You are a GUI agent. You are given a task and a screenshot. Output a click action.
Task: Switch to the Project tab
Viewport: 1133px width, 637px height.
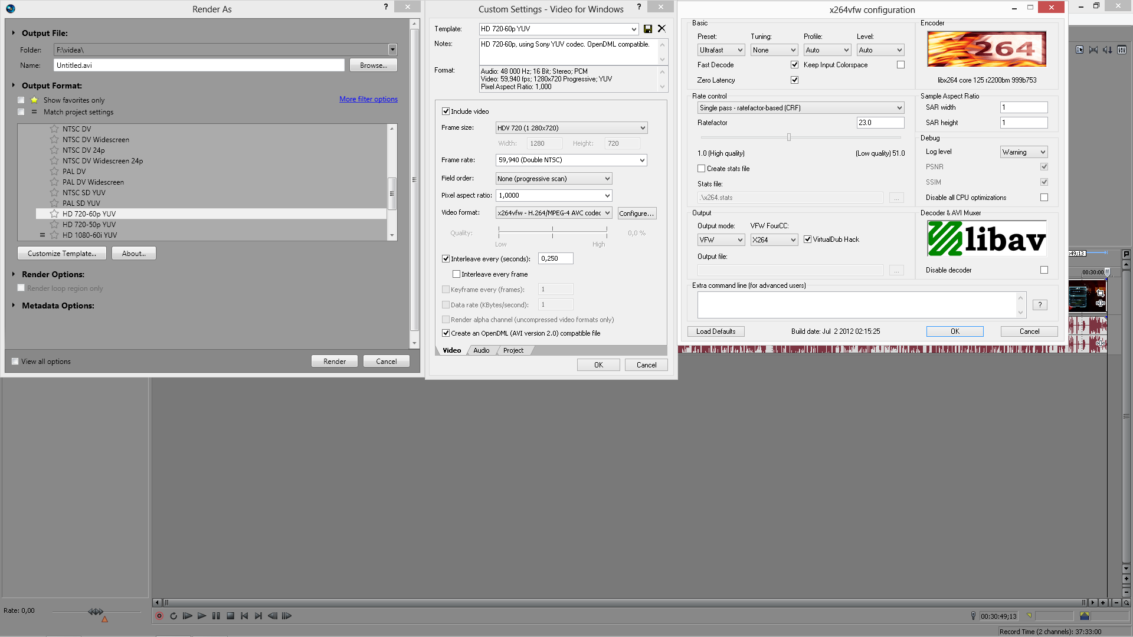pos(513,350)
